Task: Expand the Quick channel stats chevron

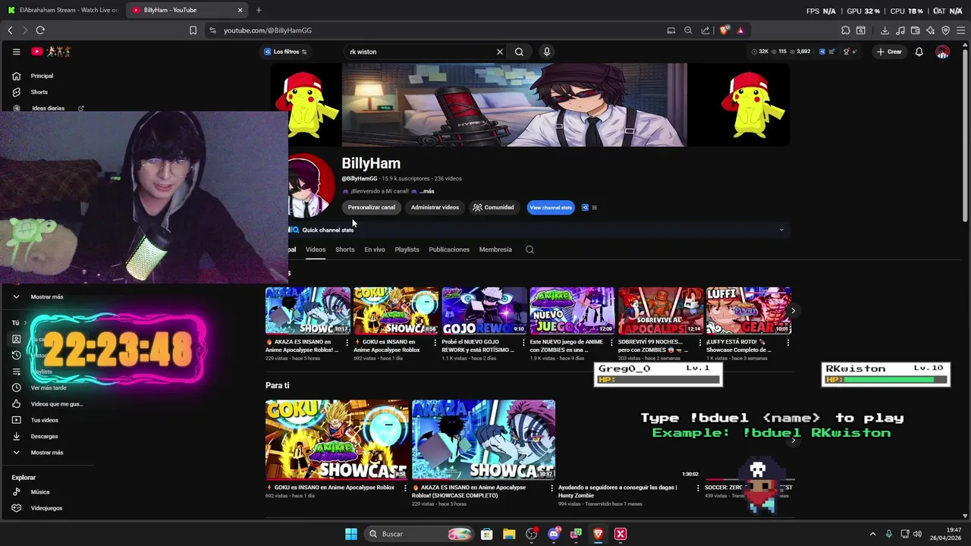Action: point(781,230)
